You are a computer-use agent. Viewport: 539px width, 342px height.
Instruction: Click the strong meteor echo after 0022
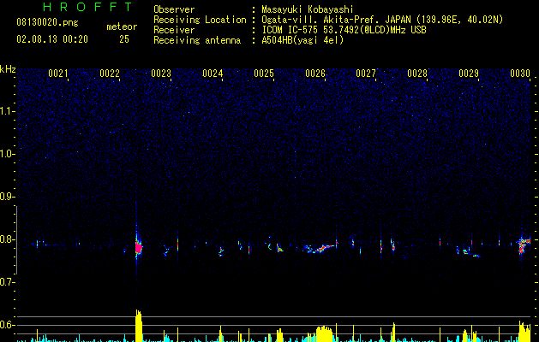138,247
